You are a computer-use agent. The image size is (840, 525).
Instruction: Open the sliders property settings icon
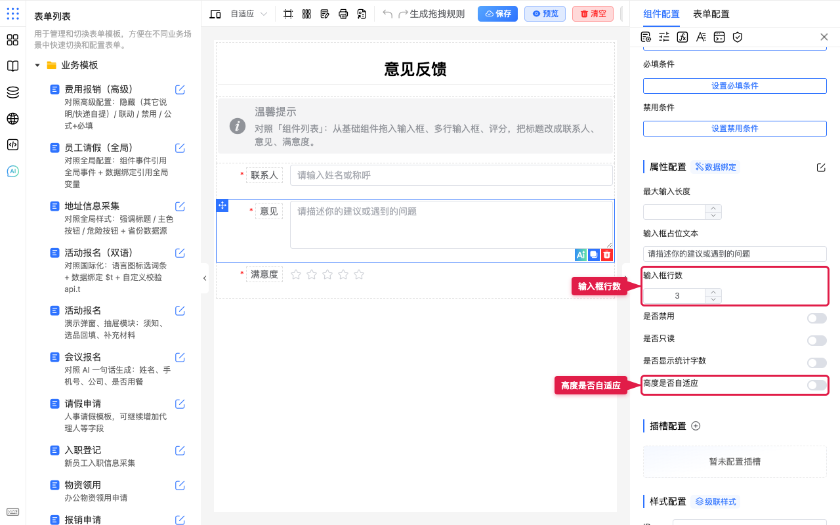(x=664, y=37)
